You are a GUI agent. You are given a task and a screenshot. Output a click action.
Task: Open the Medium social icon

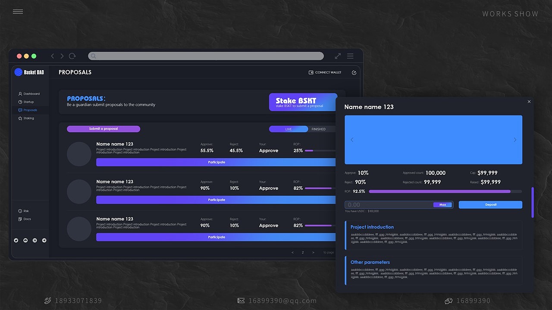pyautogui.click(x=35, y=240)
